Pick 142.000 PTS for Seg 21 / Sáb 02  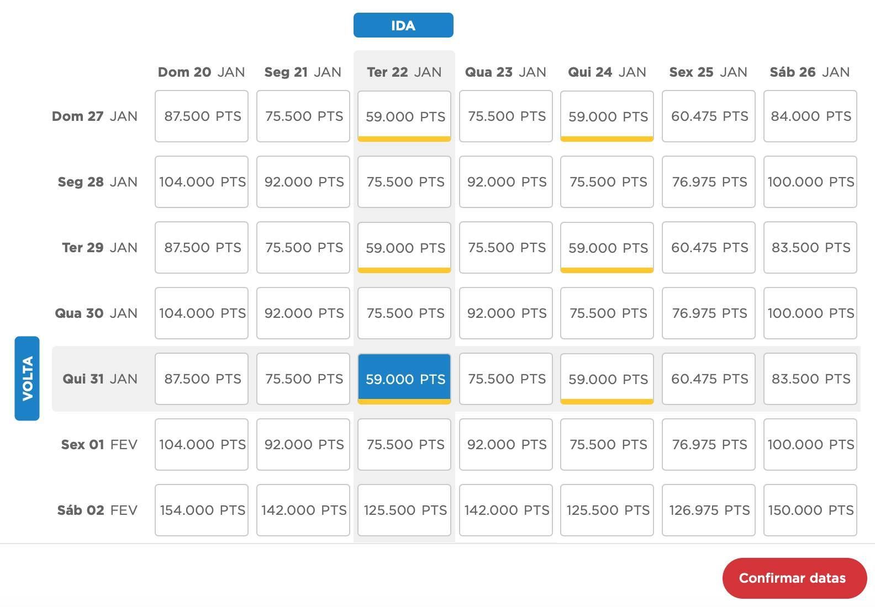tap(303, 510)
